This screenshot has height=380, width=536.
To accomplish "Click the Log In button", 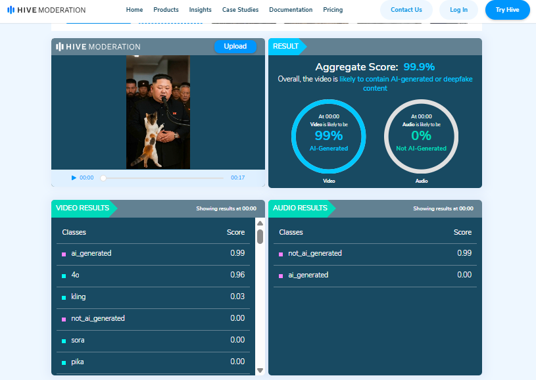I will tap(458, 10).
